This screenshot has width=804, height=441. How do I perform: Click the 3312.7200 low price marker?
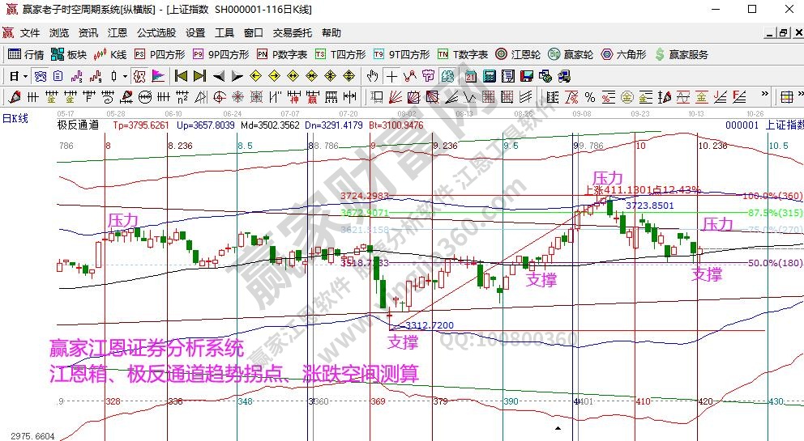(428, 325)
